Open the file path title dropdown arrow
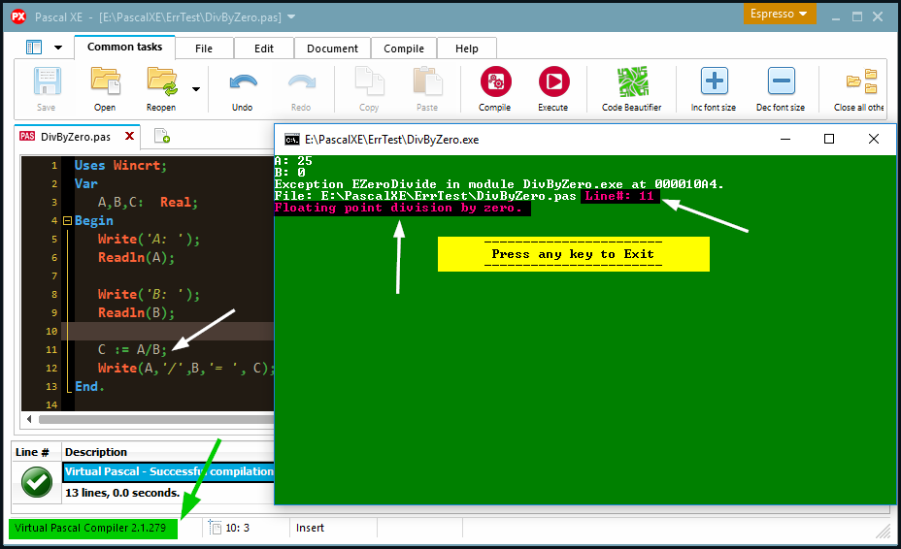This screenshot has height=549, width=901. coord(292,17)
